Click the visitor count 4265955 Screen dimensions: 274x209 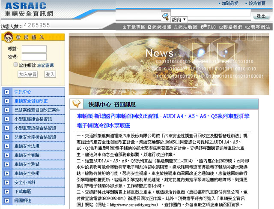click(x=37, y=25)
